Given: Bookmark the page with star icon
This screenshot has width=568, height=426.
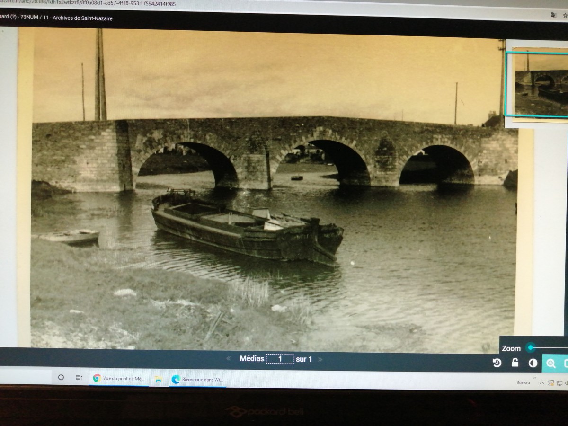Looking at the screenshot, I should [565, 16].
